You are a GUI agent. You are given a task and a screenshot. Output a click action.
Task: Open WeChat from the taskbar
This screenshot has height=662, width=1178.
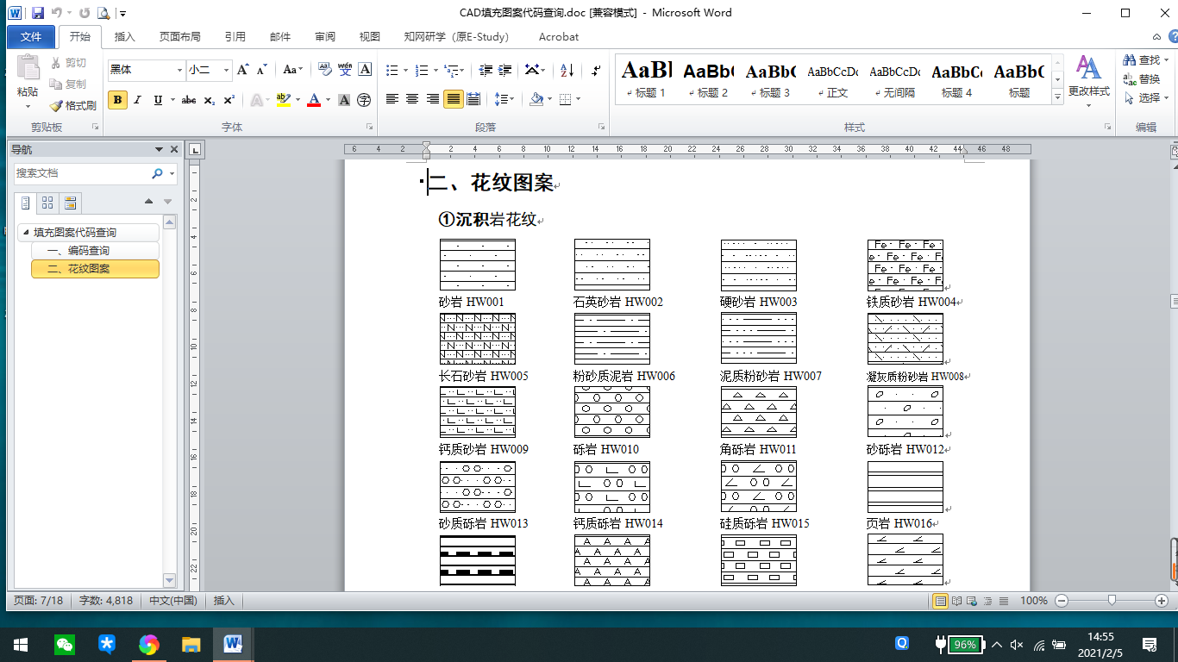click(65, 644)
